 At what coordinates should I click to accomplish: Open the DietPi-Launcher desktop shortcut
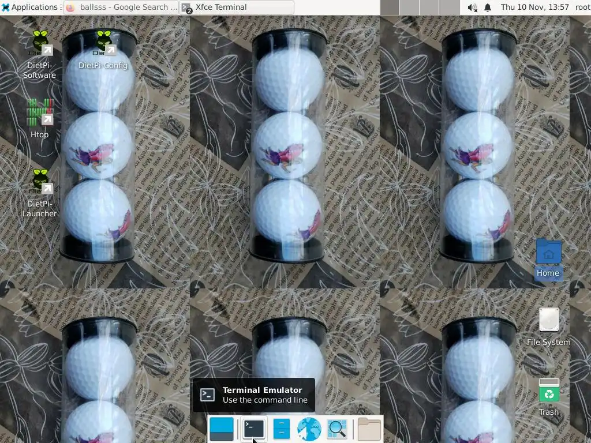click(40, 193)
